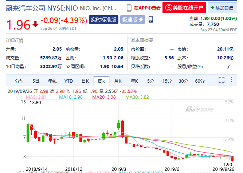Image resolution: width=243 pixels, height=173 pixels.
Task: Open the 5日 chart tab
Action: [36, 81]
